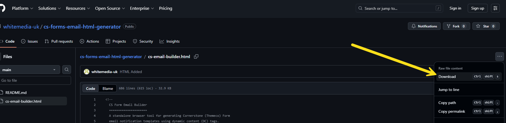Select the Code view toggle
506x123 pixels.
click(90, 89)
